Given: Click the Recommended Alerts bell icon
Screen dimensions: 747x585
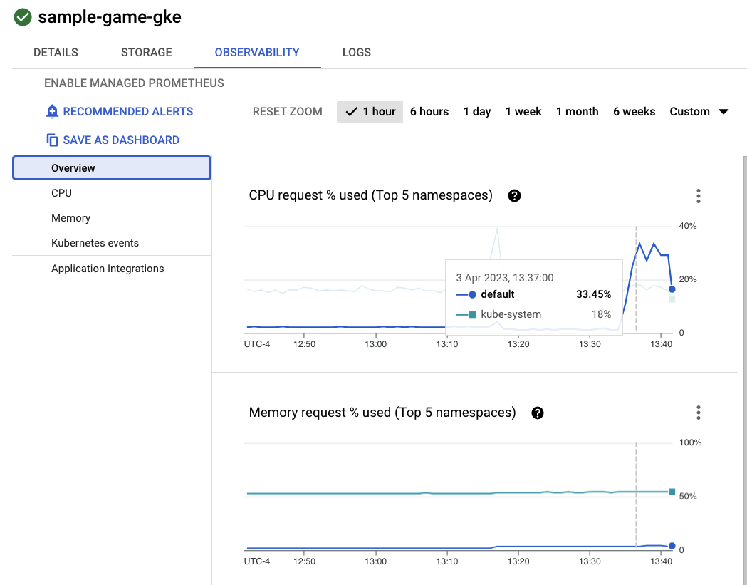Looking at the screenshot, I should 52,112.
